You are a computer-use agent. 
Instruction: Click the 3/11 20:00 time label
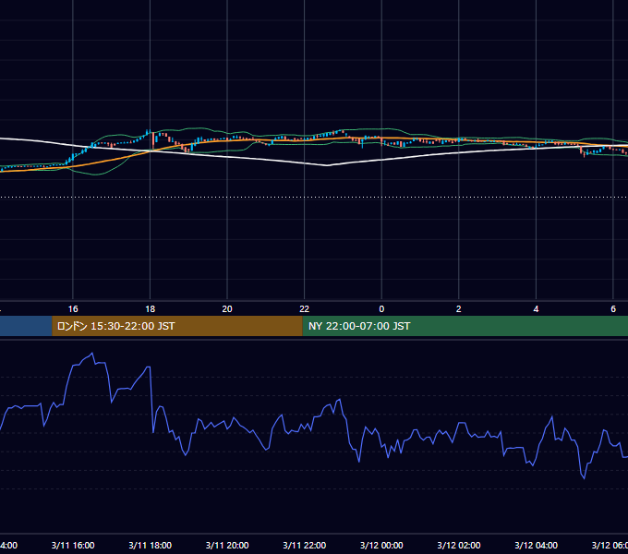[x=227, y=545]
